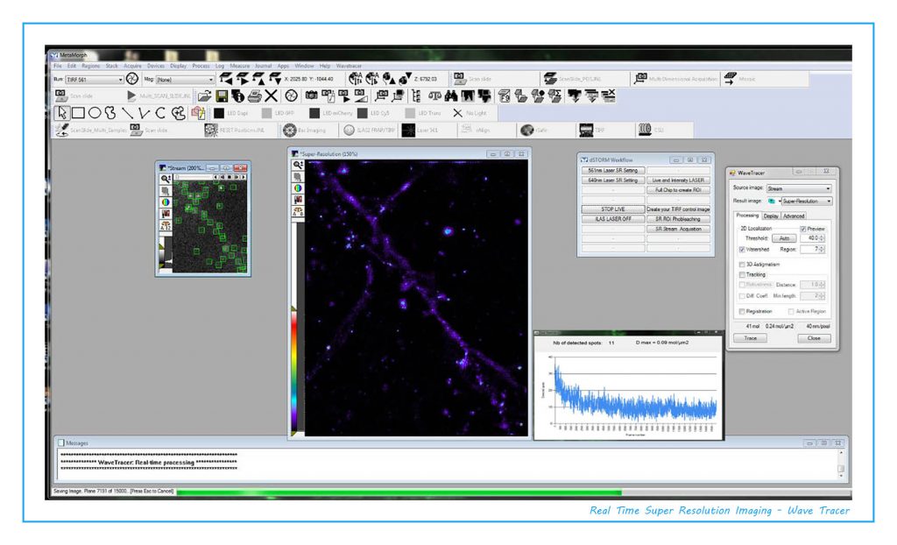Click the save floppy disk icon
Screen dimensions: 897x545
(222, 96)
